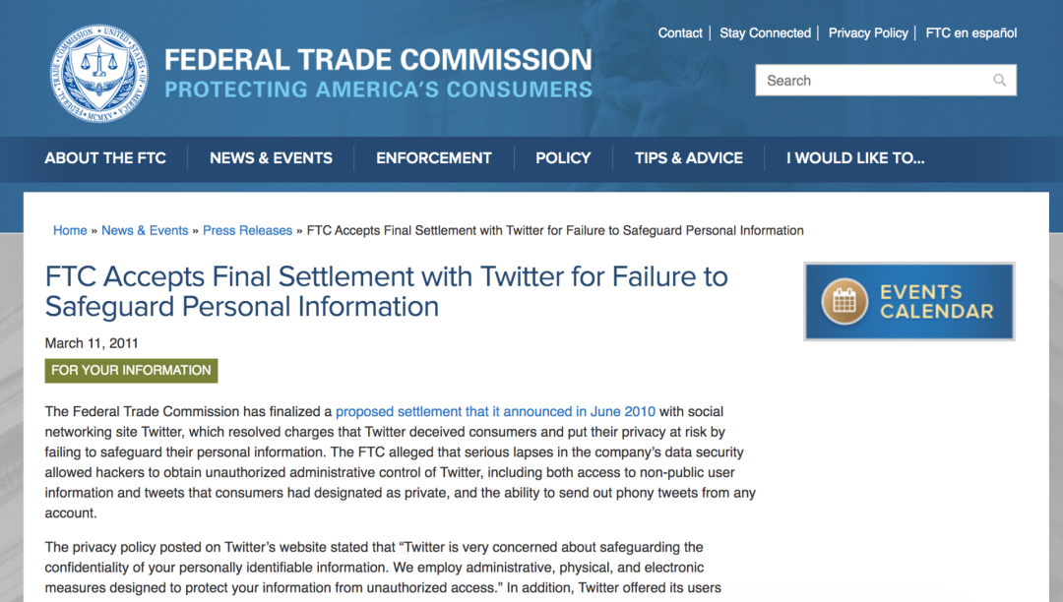Go to the Home breadcrumb link
The image size is (1063, 602).
tap(70, 231)
